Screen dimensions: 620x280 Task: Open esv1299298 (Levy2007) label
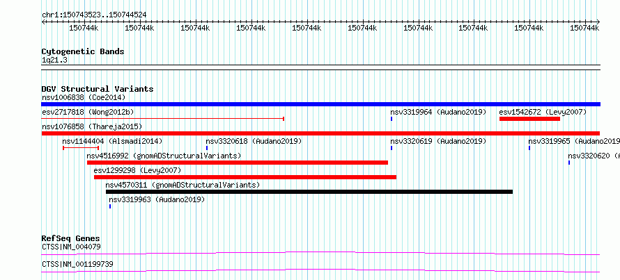click(137, 170)
